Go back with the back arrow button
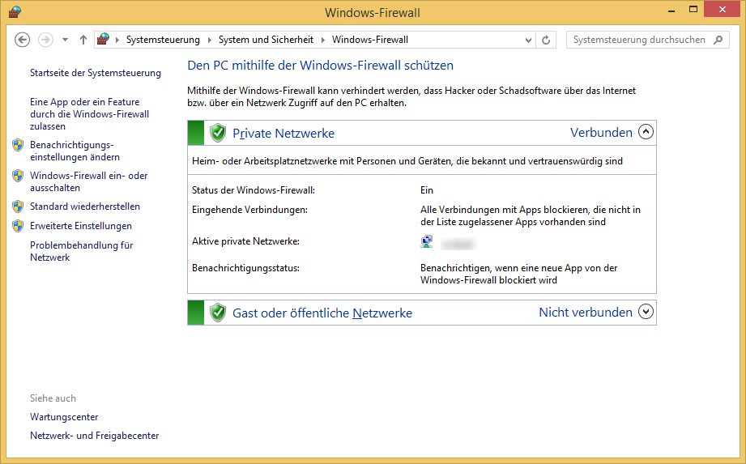 tap(22, 40)
